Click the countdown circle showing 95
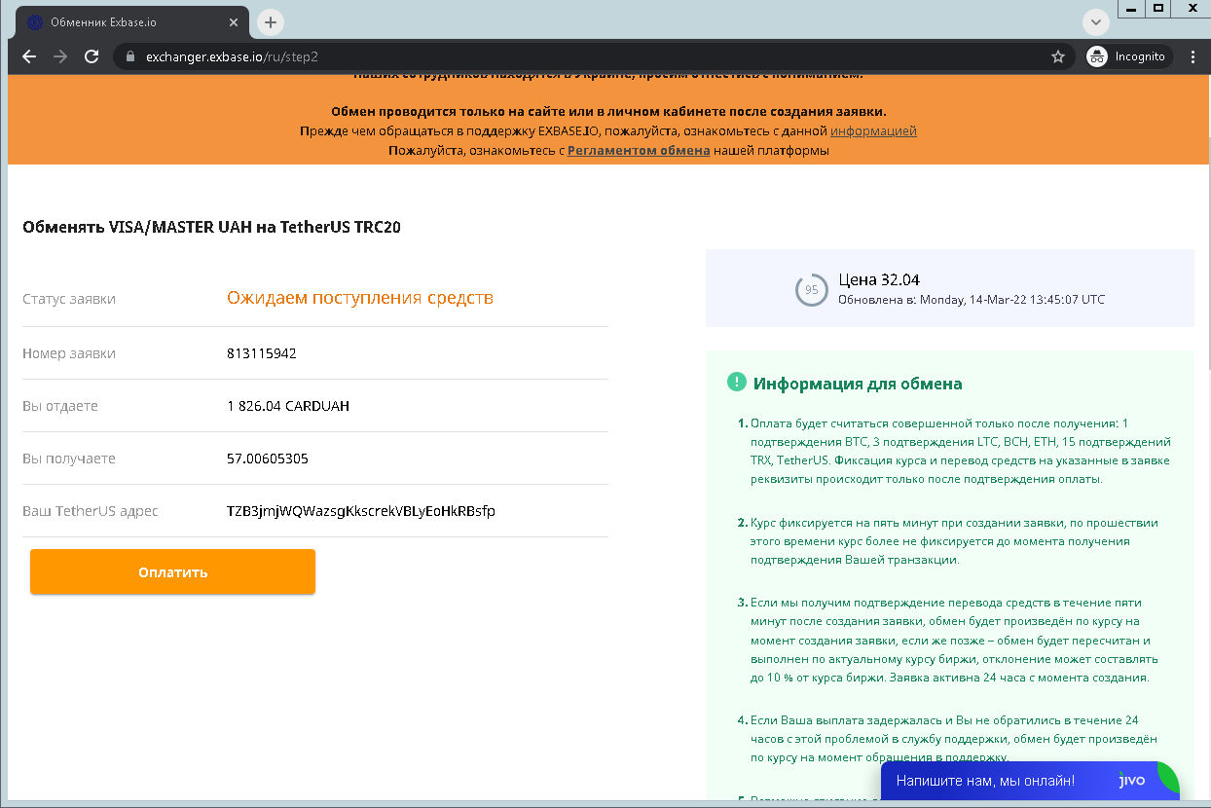The image size is (1211, 808). [811, 289]
